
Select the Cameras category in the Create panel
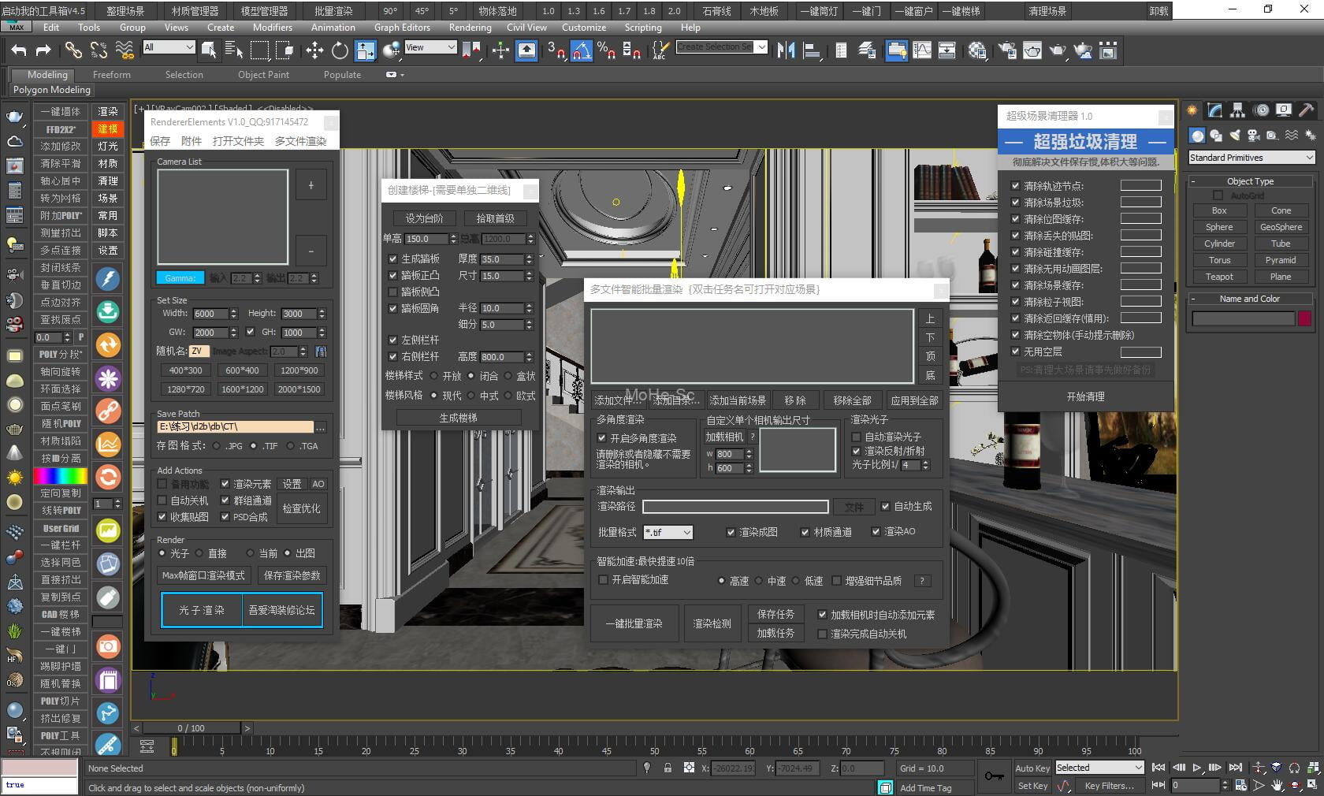pos(1253,136)
